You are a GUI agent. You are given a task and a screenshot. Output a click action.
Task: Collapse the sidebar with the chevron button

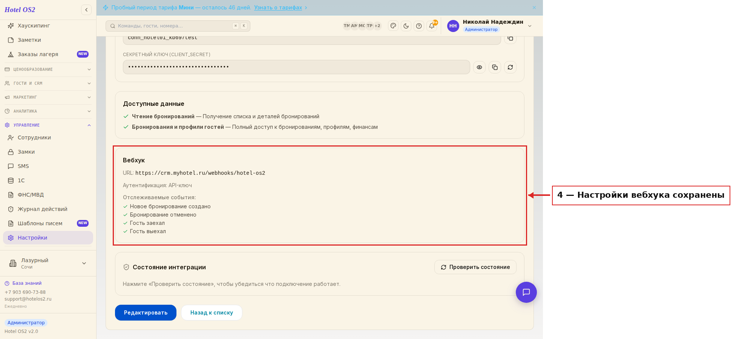coord(86,10)
